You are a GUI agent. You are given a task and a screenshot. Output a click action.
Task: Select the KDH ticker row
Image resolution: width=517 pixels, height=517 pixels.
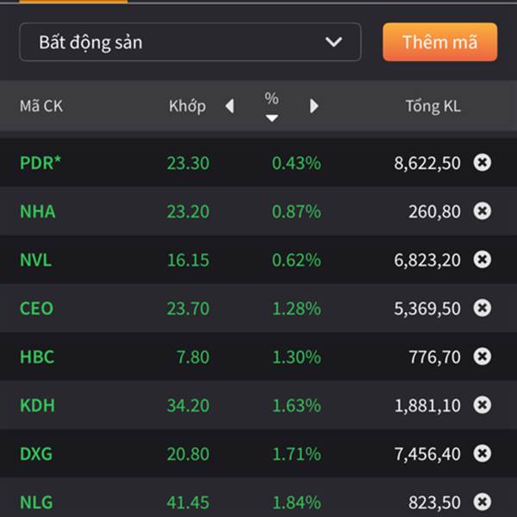(x=258, y=405)
